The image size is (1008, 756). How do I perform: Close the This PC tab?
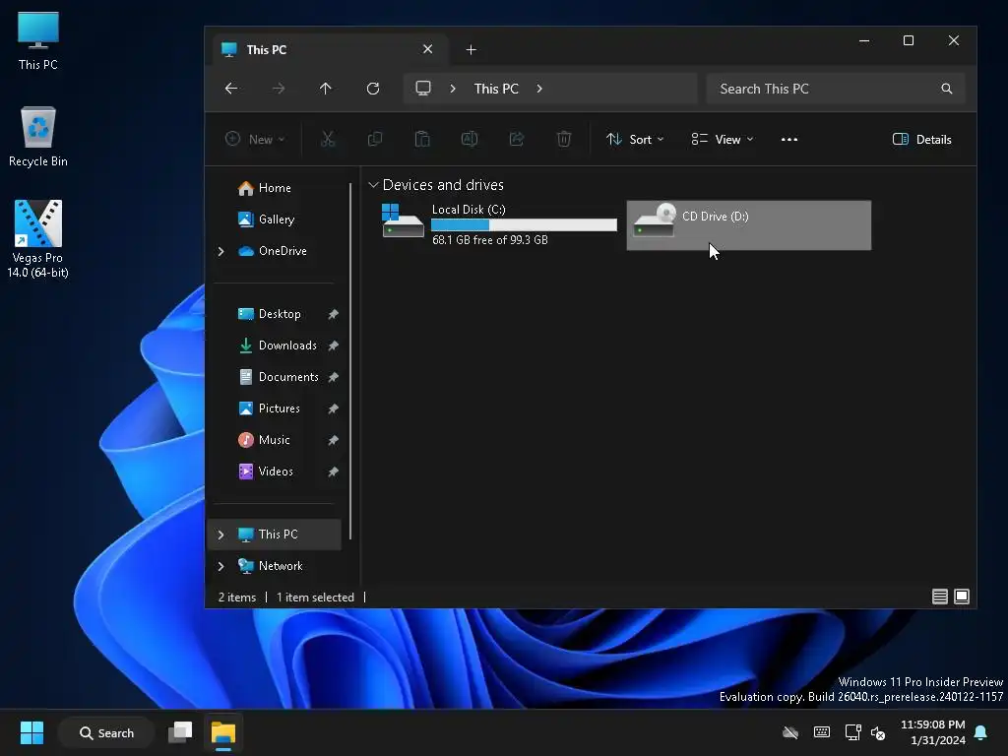[x=427, y=49]
